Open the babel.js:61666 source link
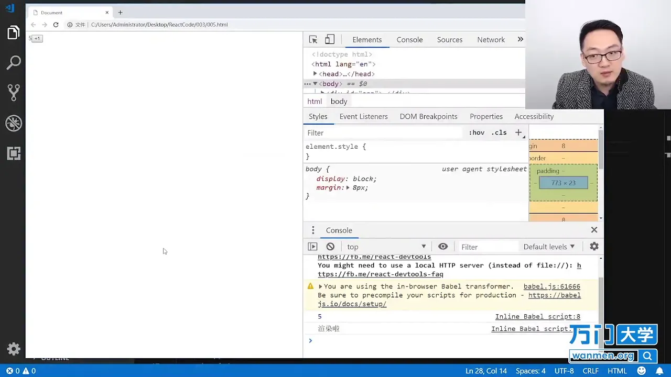Image resolution: width=671 pixels, height=377 pixels. tap(551, 286)
